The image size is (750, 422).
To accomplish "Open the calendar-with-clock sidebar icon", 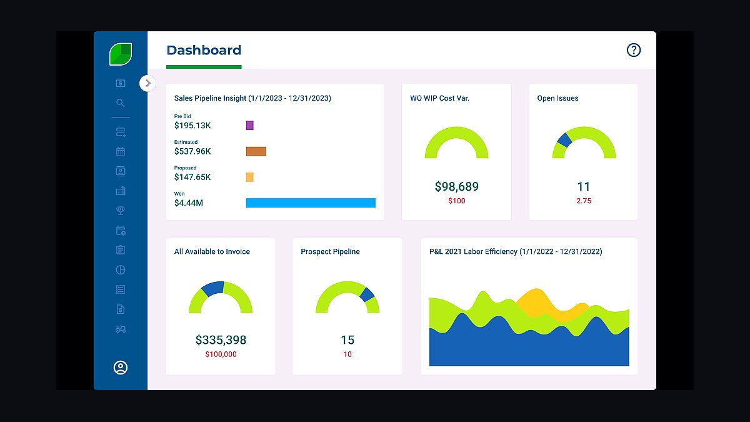I will (121, 231).
